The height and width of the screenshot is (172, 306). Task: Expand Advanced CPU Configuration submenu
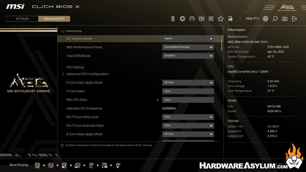tap(88, 74)
